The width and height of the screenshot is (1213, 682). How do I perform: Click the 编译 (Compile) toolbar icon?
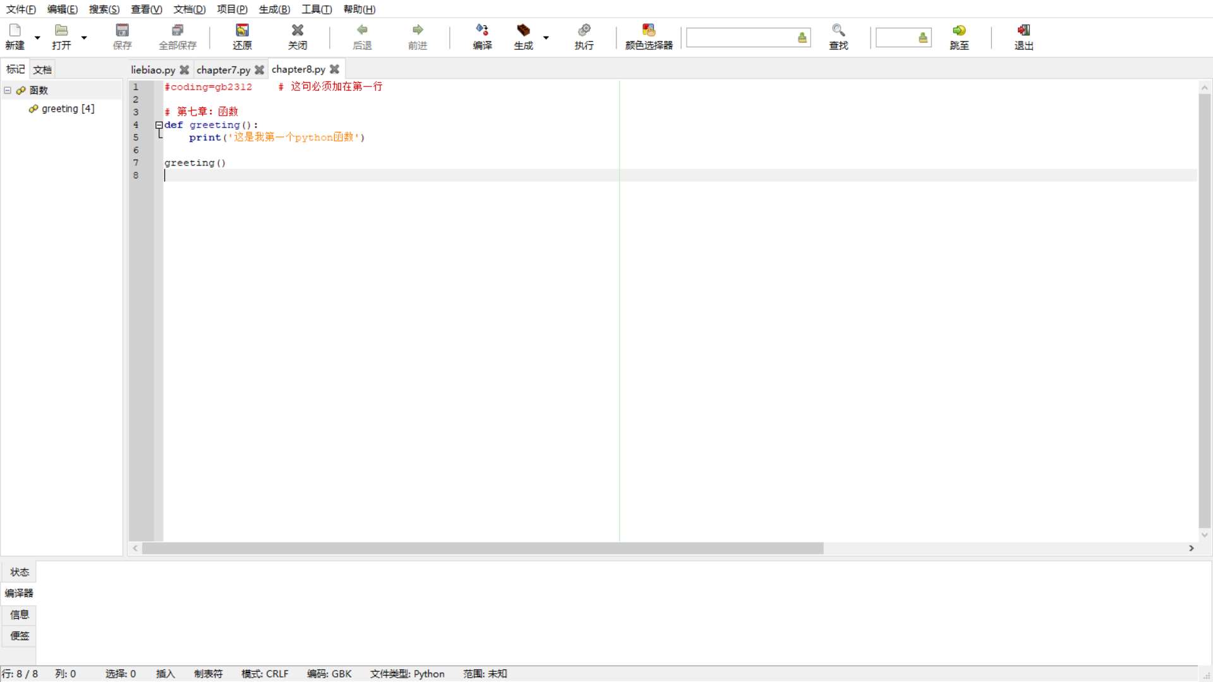coord(482,37)
